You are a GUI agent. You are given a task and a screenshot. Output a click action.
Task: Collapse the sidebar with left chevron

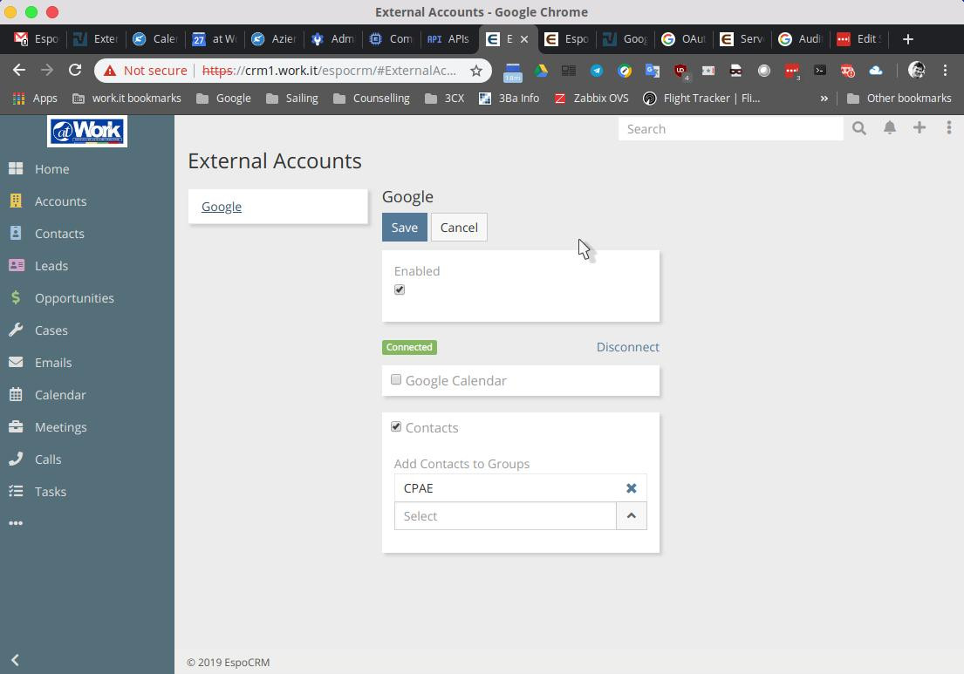tap(15, 660)
